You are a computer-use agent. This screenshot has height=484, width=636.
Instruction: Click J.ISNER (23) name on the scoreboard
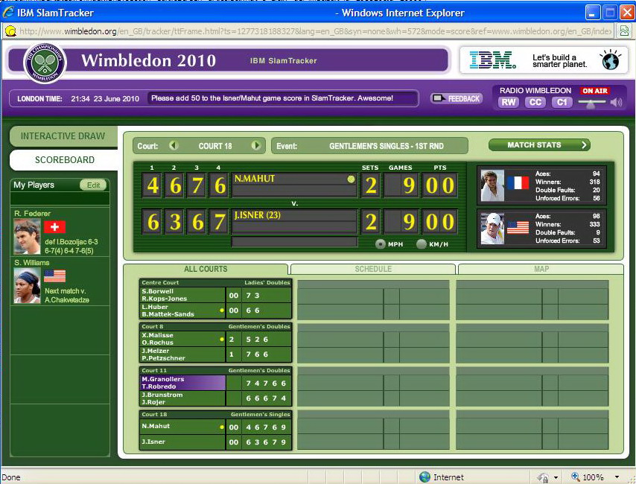[x=258, y=215]
